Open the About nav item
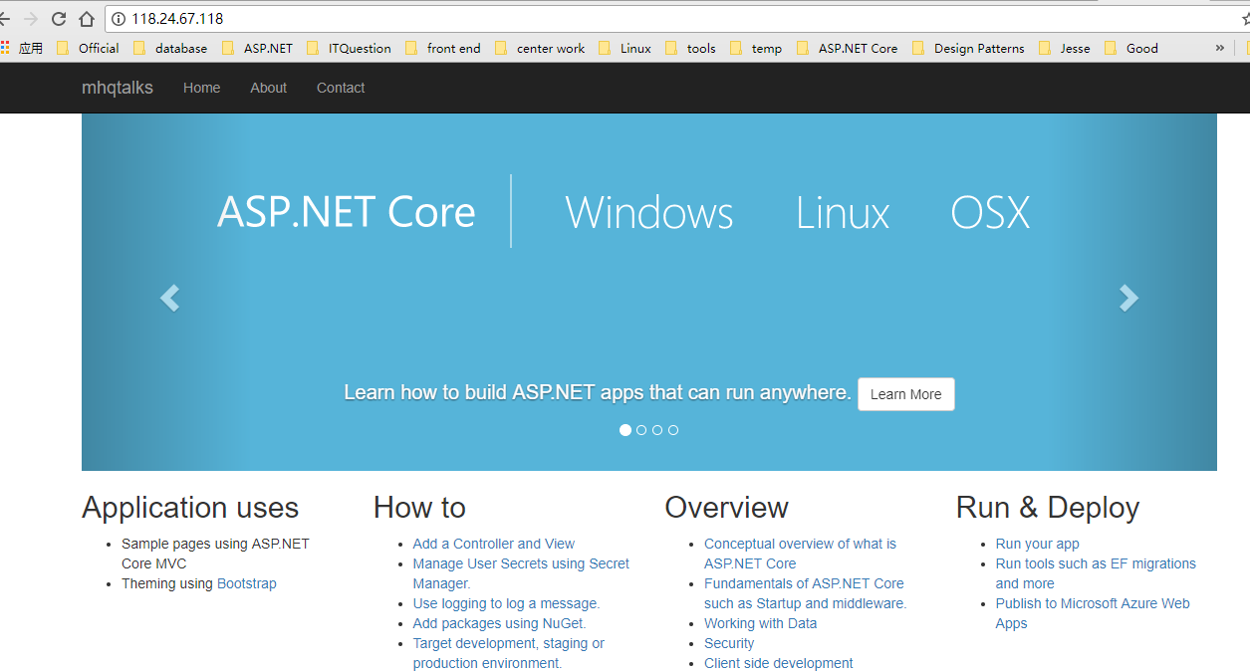 point(269,88)
